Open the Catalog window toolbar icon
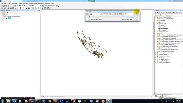This screenshot has width=183, height=103. 48,6
